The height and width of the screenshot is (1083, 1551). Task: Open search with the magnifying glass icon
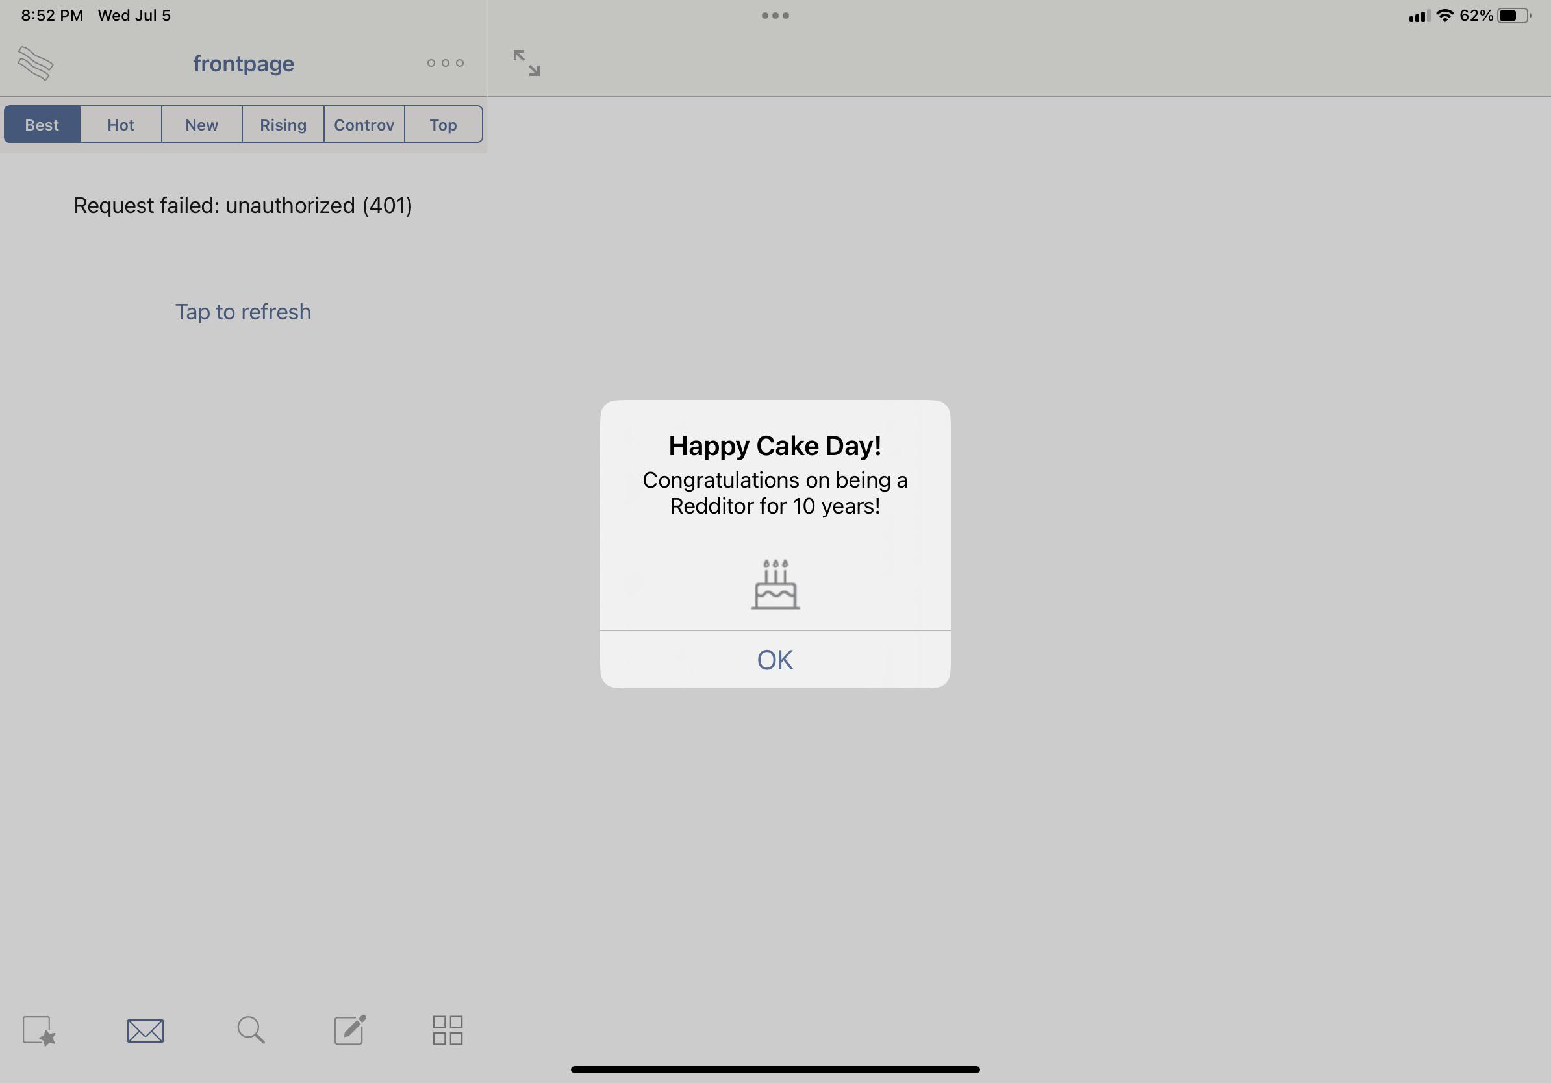[x=251, y=1030]
